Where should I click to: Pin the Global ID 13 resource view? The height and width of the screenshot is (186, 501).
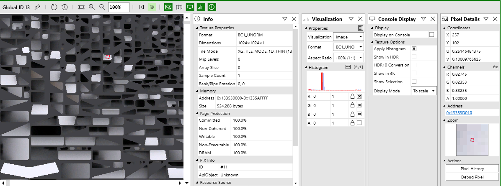[38, 7]
